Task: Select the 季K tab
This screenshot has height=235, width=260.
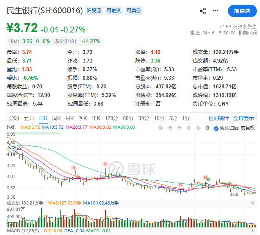Action: pos(82,118)
